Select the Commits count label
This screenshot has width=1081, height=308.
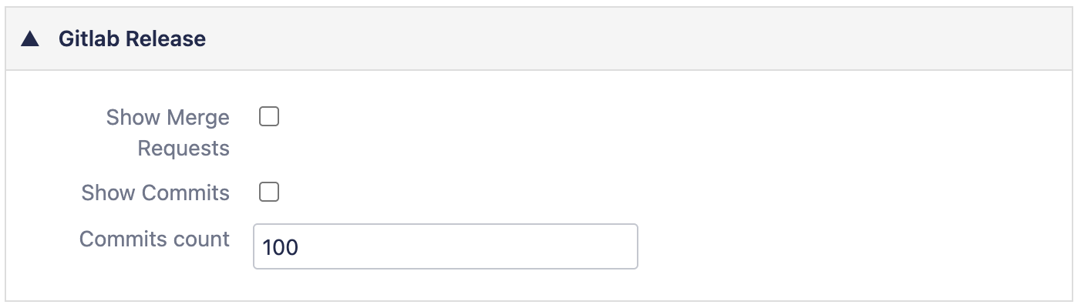point(154,239)
